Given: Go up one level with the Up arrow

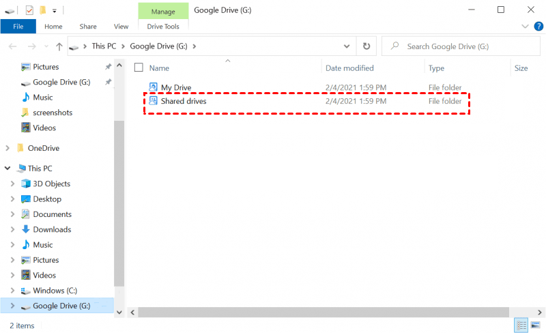Looking at the screenshot, I should pyautogui.click(x=59, y=46).
